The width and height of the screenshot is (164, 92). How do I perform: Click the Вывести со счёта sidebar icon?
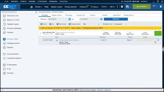coord(4,20)
